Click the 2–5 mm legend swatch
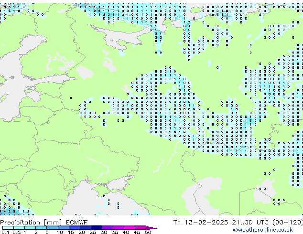Screen dimensions: 303x234 click(x=41, y=228)
